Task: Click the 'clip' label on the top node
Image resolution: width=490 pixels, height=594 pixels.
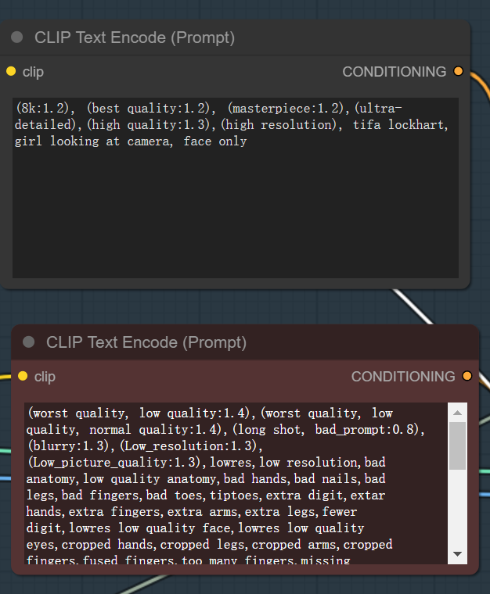Action: [x=33, y=72]
